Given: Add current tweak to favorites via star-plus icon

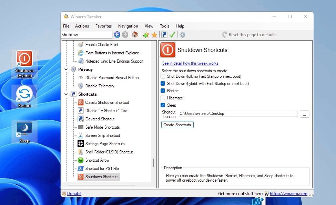Looking at the screenshot, I should point(146,34).
